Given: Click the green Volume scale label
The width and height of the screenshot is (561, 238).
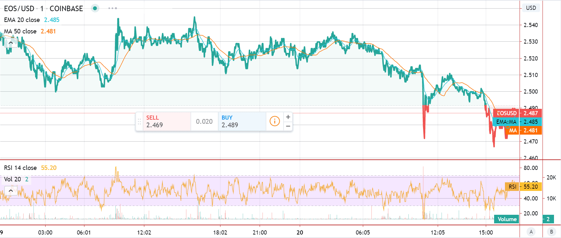Looking at the screenshot, I should (x=507, y=219).
